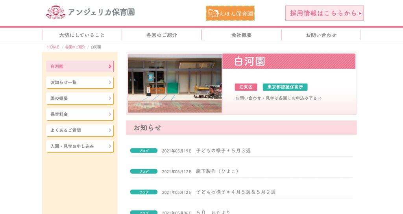Select the 江東区 pink tag

coord(246,87)
